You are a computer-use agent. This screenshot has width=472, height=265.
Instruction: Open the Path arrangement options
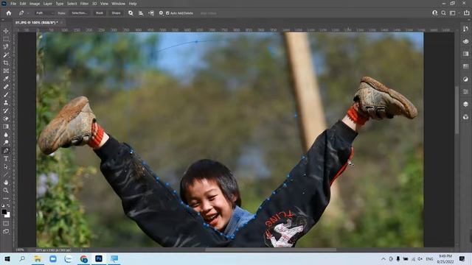151,13
